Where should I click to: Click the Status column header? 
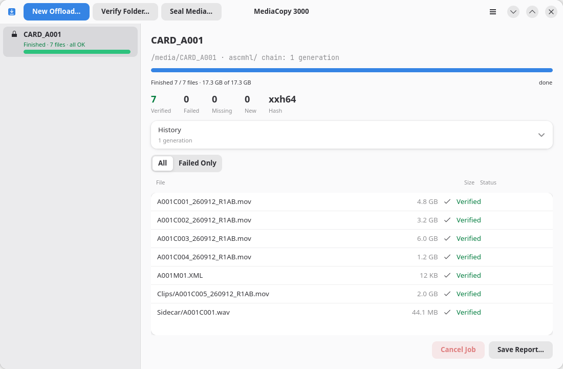point(488,182)
